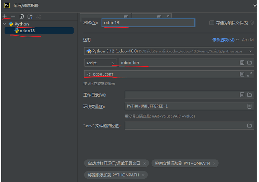Screen dimensions: 259x182
Task: Open the Python 3.12 interpreter dropdown
Action: [169, 51]
